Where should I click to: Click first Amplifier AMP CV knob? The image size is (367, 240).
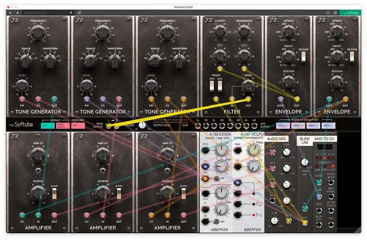[x=38, y=155]
